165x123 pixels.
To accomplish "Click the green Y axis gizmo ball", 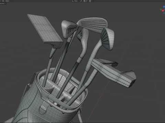I will click(x=161, y=10).
